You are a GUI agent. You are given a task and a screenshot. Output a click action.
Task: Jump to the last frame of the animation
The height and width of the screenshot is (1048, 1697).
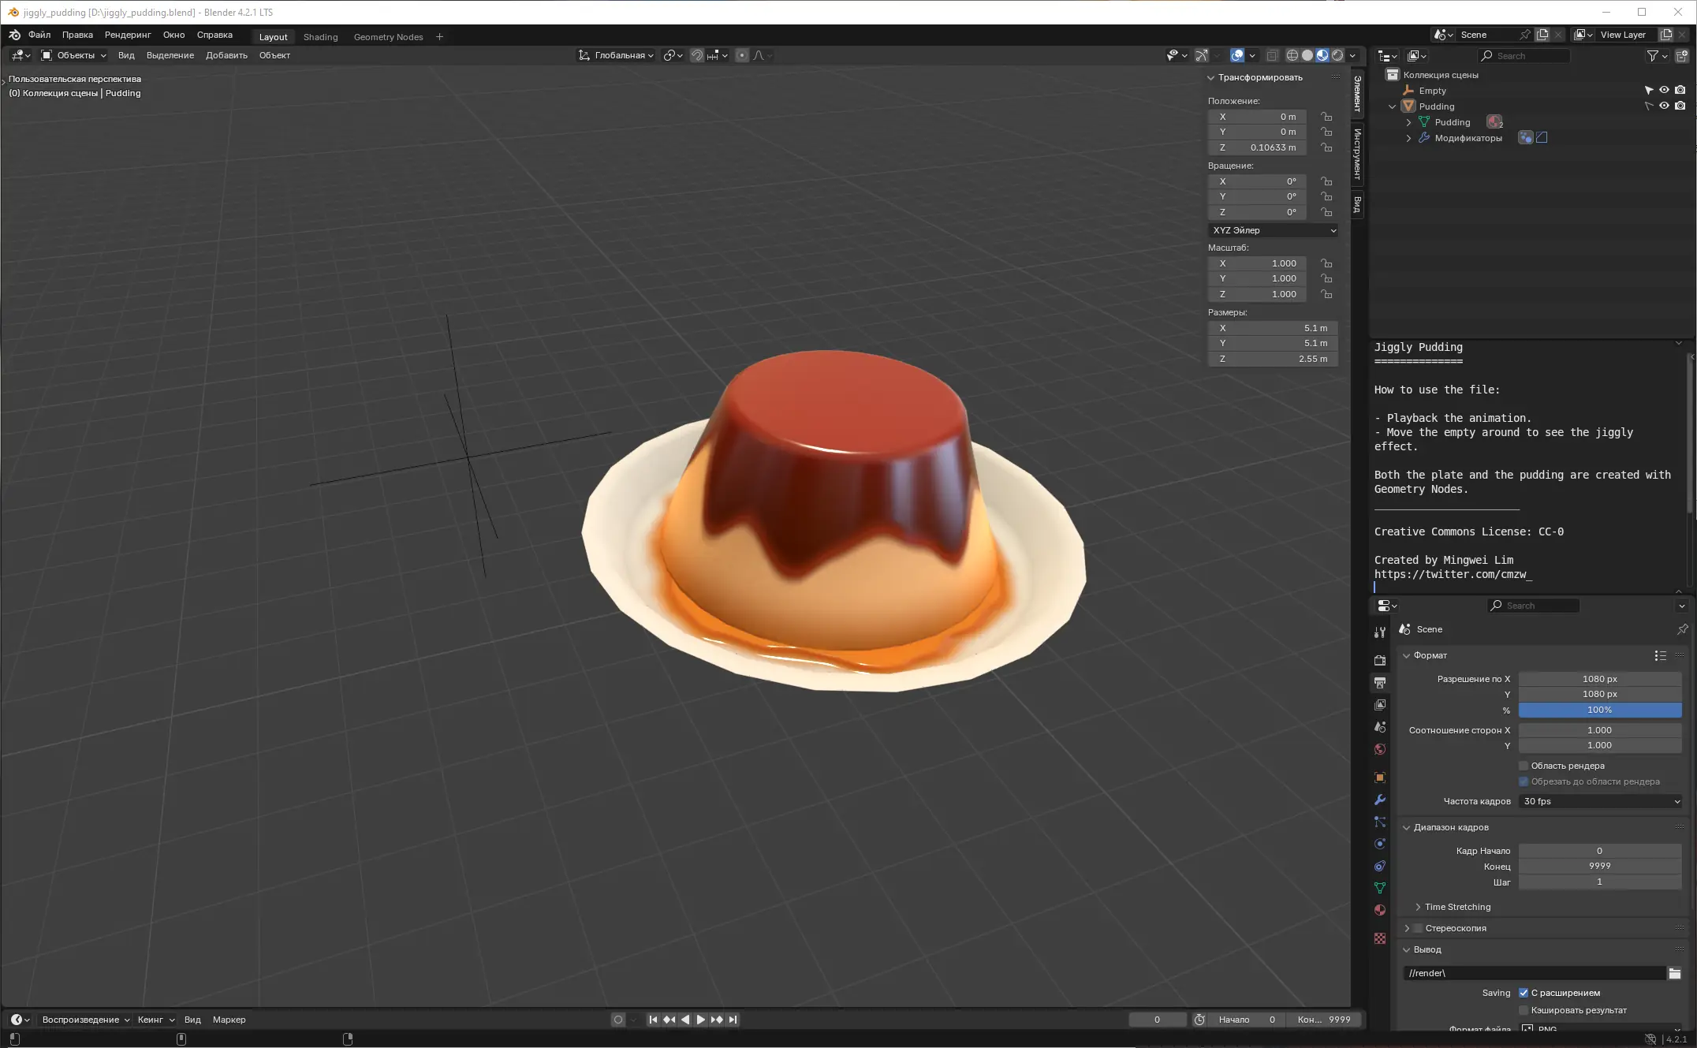[733, 1020]
